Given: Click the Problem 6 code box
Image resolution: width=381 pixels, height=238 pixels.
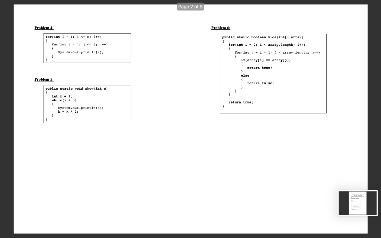Looking at the screenshot, I should [273, 73].
